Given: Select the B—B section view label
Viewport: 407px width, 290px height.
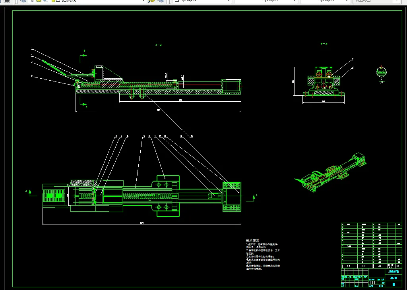Looking at the screenshot, I should coord(324,44).
